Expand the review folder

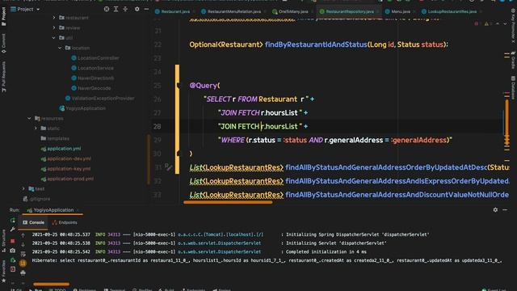coord(54,27)
